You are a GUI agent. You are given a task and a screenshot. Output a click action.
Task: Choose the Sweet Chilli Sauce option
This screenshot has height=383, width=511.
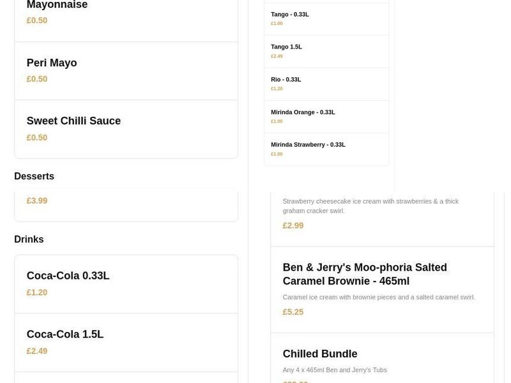pyautogui.click(x=126, y=128)
